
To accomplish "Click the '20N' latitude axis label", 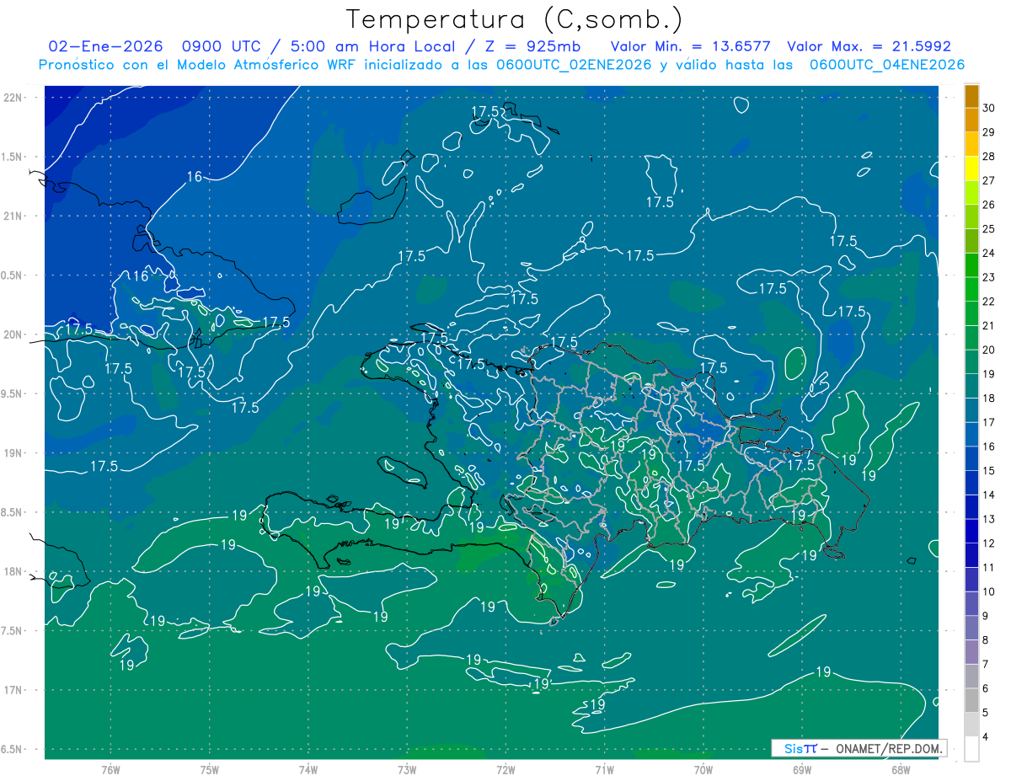I will tap(14, 334).
